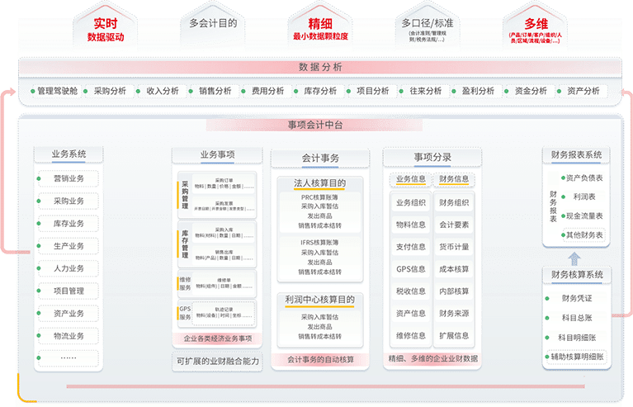Viewport: 633px width, 407px height.
Task: Open the 采购管理 business item block
Action: (x=217, y=194)
